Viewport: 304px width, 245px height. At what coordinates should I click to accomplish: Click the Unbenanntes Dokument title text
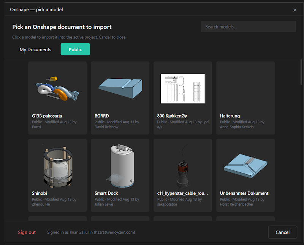(244, 193)
